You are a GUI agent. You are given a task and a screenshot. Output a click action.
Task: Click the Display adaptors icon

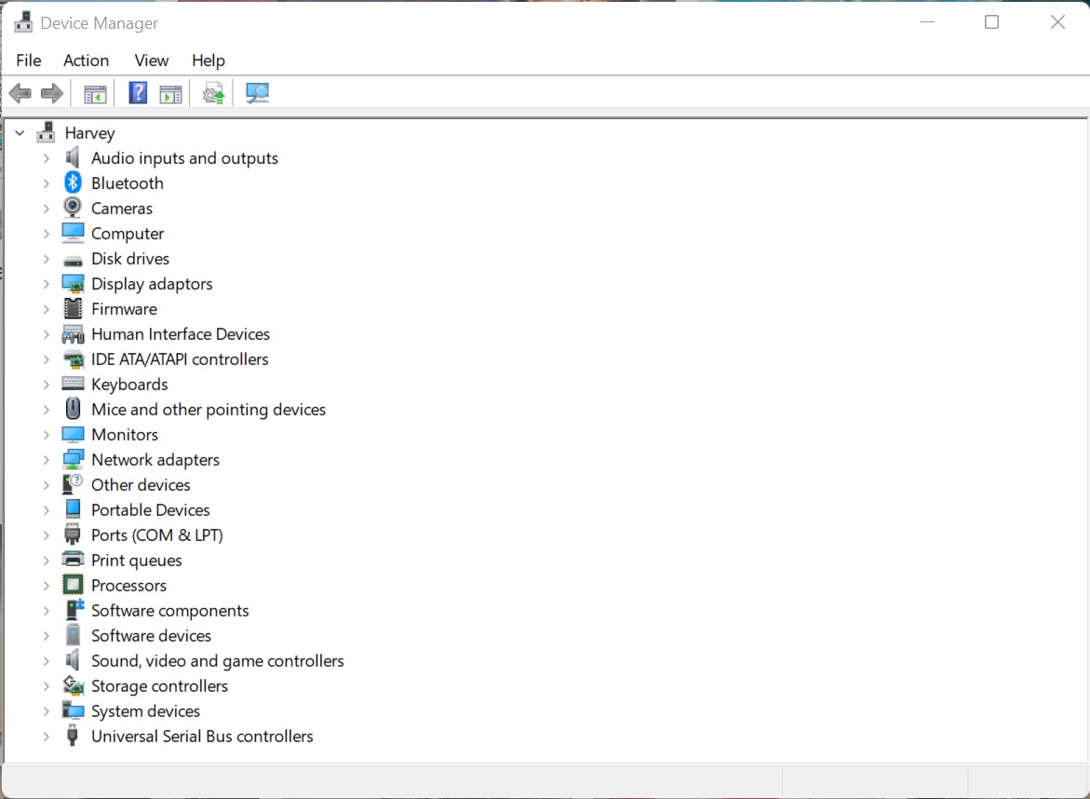pos(73,284)
